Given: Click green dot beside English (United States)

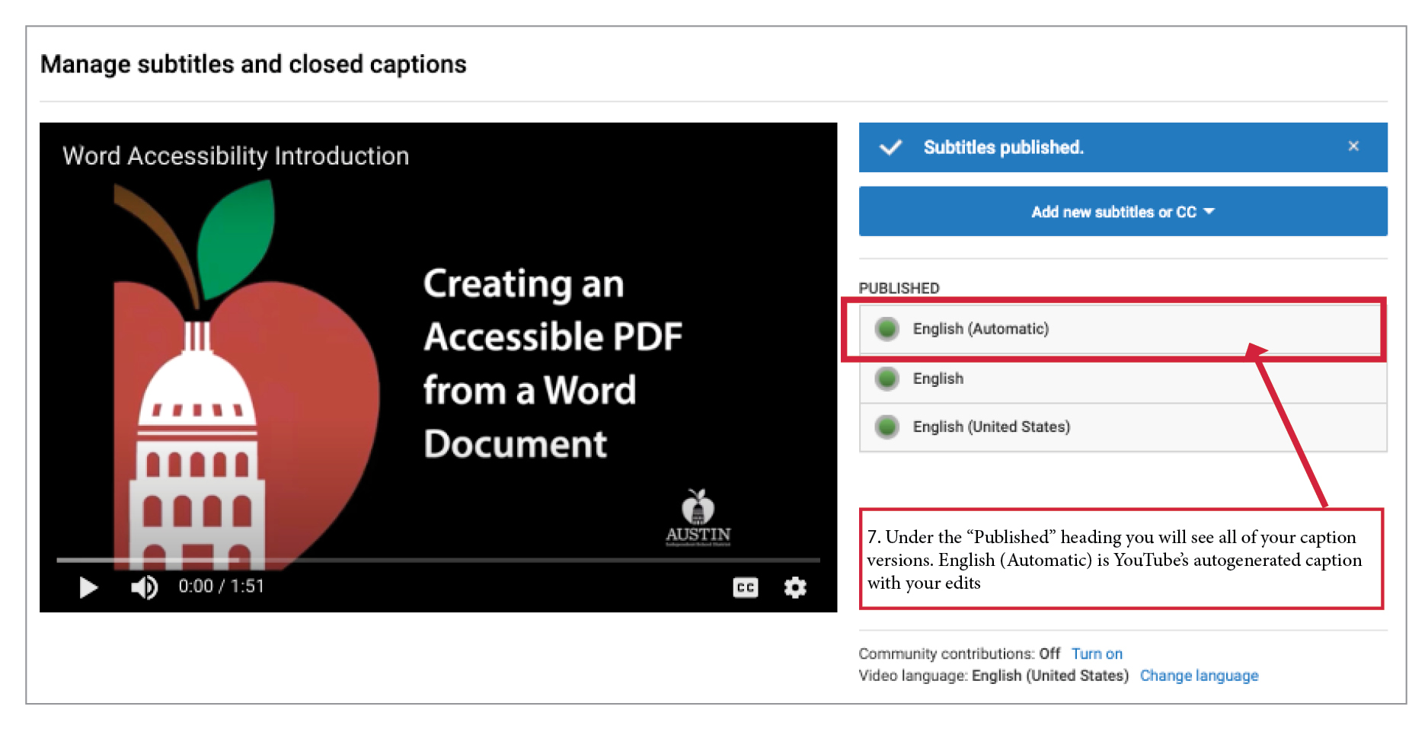Looking at the screenshot, I should pyautogui.click(x=887, y=427).
